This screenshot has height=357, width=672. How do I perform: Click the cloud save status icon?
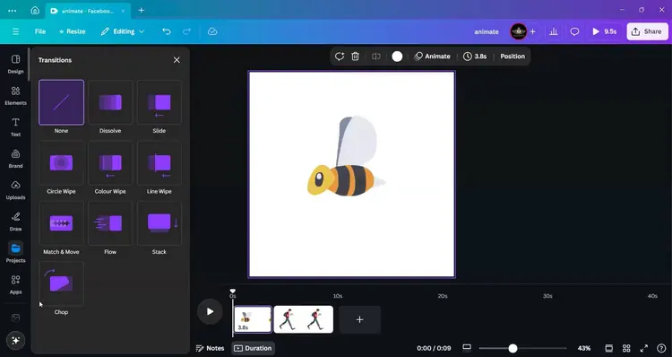(212, 31)
